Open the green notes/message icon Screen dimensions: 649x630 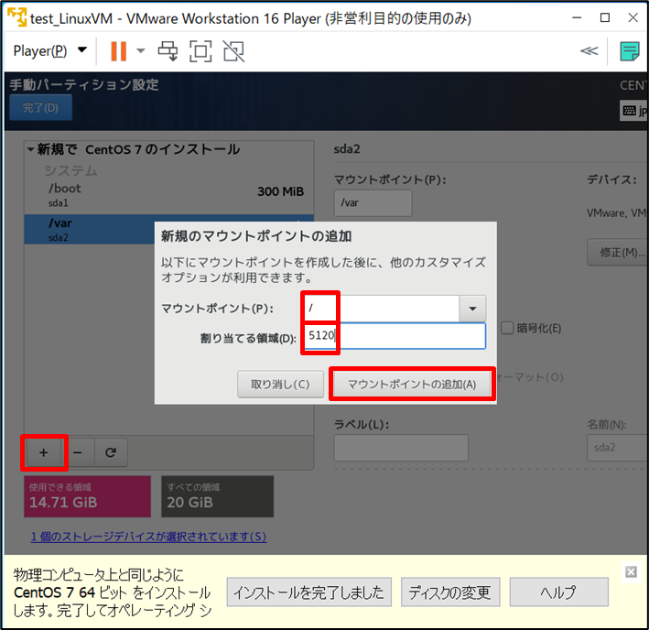(x=630, y=51)
